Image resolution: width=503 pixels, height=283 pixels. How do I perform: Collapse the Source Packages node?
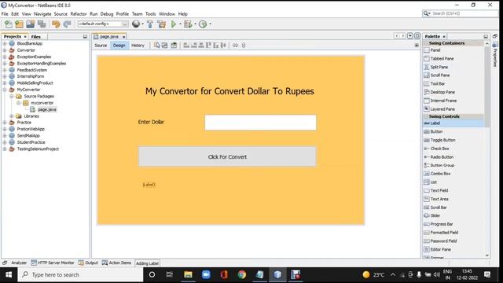(x=12, y=96)
